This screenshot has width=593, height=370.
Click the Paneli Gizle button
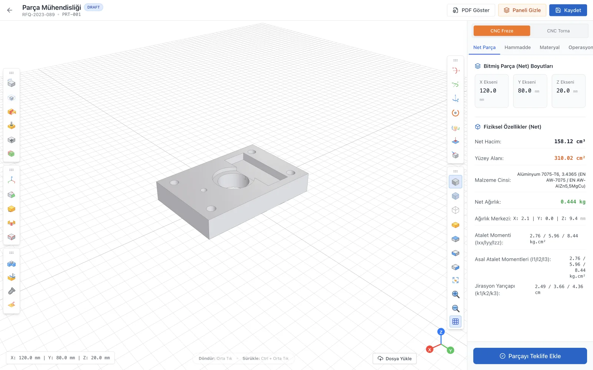pyautogui.click(x=522, y=10)
